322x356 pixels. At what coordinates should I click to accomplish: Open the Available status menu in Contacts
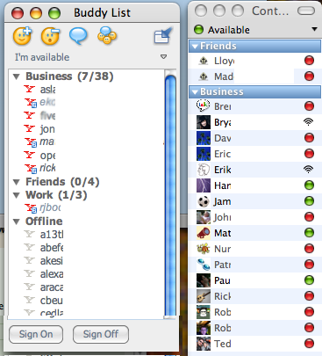point(255,30)
